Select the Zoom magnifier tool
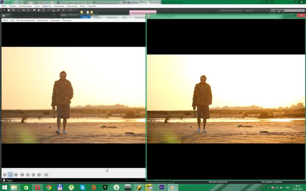306x191 pixels. tap(13, 10)
